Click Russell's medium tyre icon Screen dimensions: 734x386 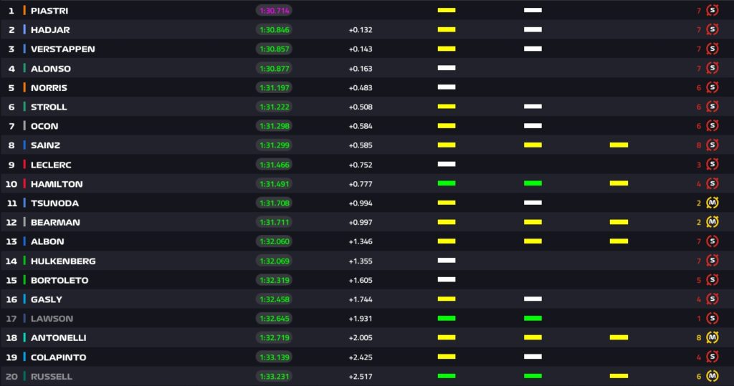point(712,376)
